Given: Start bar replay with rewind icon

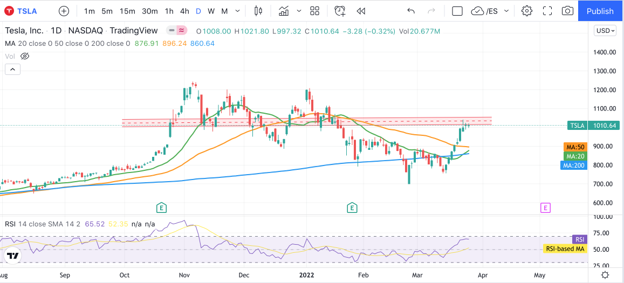Looking at the screenshot, I should point(361,11).
